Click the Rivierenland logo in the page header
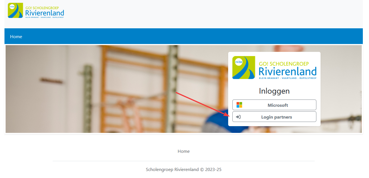369x178 pixels. [x=36, y=11]
